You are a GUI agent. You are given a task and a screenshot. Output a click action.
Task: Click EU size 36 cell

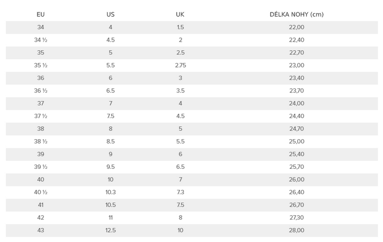[x=41, y=78]
